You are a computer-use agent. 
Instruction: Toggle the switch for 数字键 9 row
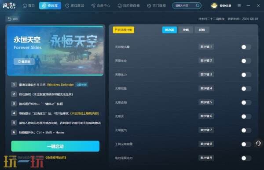246,158
